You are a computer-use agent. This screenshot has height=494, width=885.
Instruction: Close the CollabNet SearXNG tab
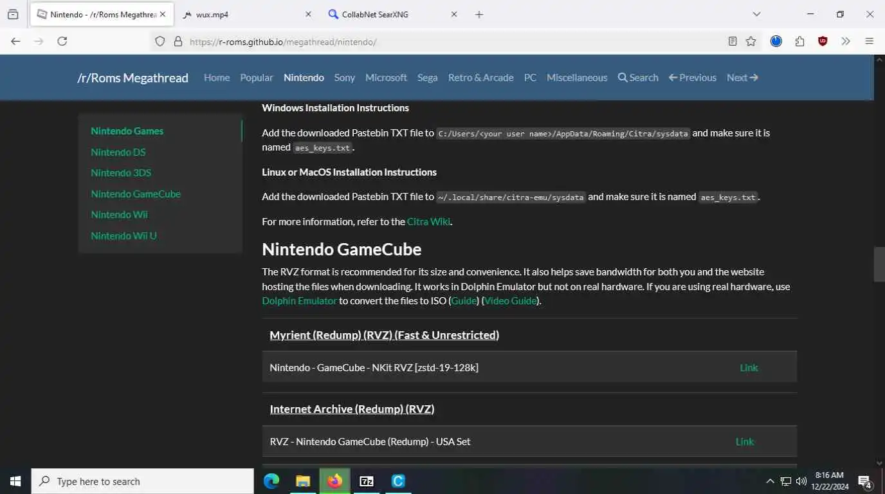click(x=454, y=14)
